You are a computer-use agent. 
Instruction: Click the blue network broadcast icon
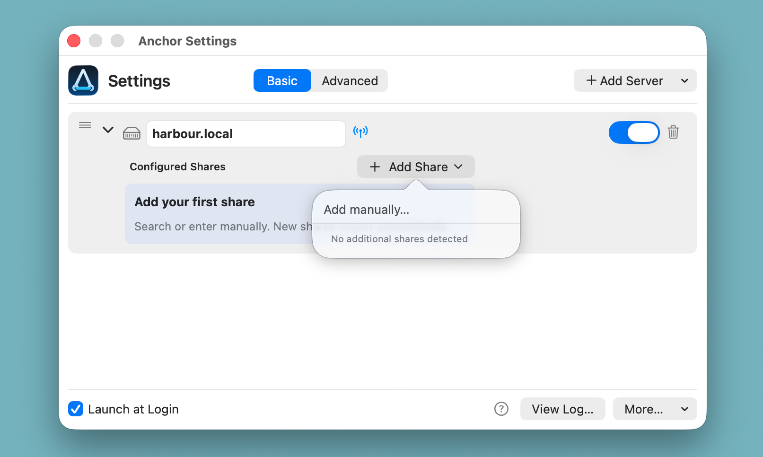360,131
